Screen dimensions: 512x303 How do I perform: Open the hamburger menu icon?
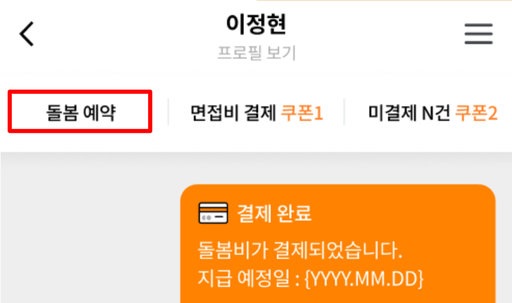point(479,34)
